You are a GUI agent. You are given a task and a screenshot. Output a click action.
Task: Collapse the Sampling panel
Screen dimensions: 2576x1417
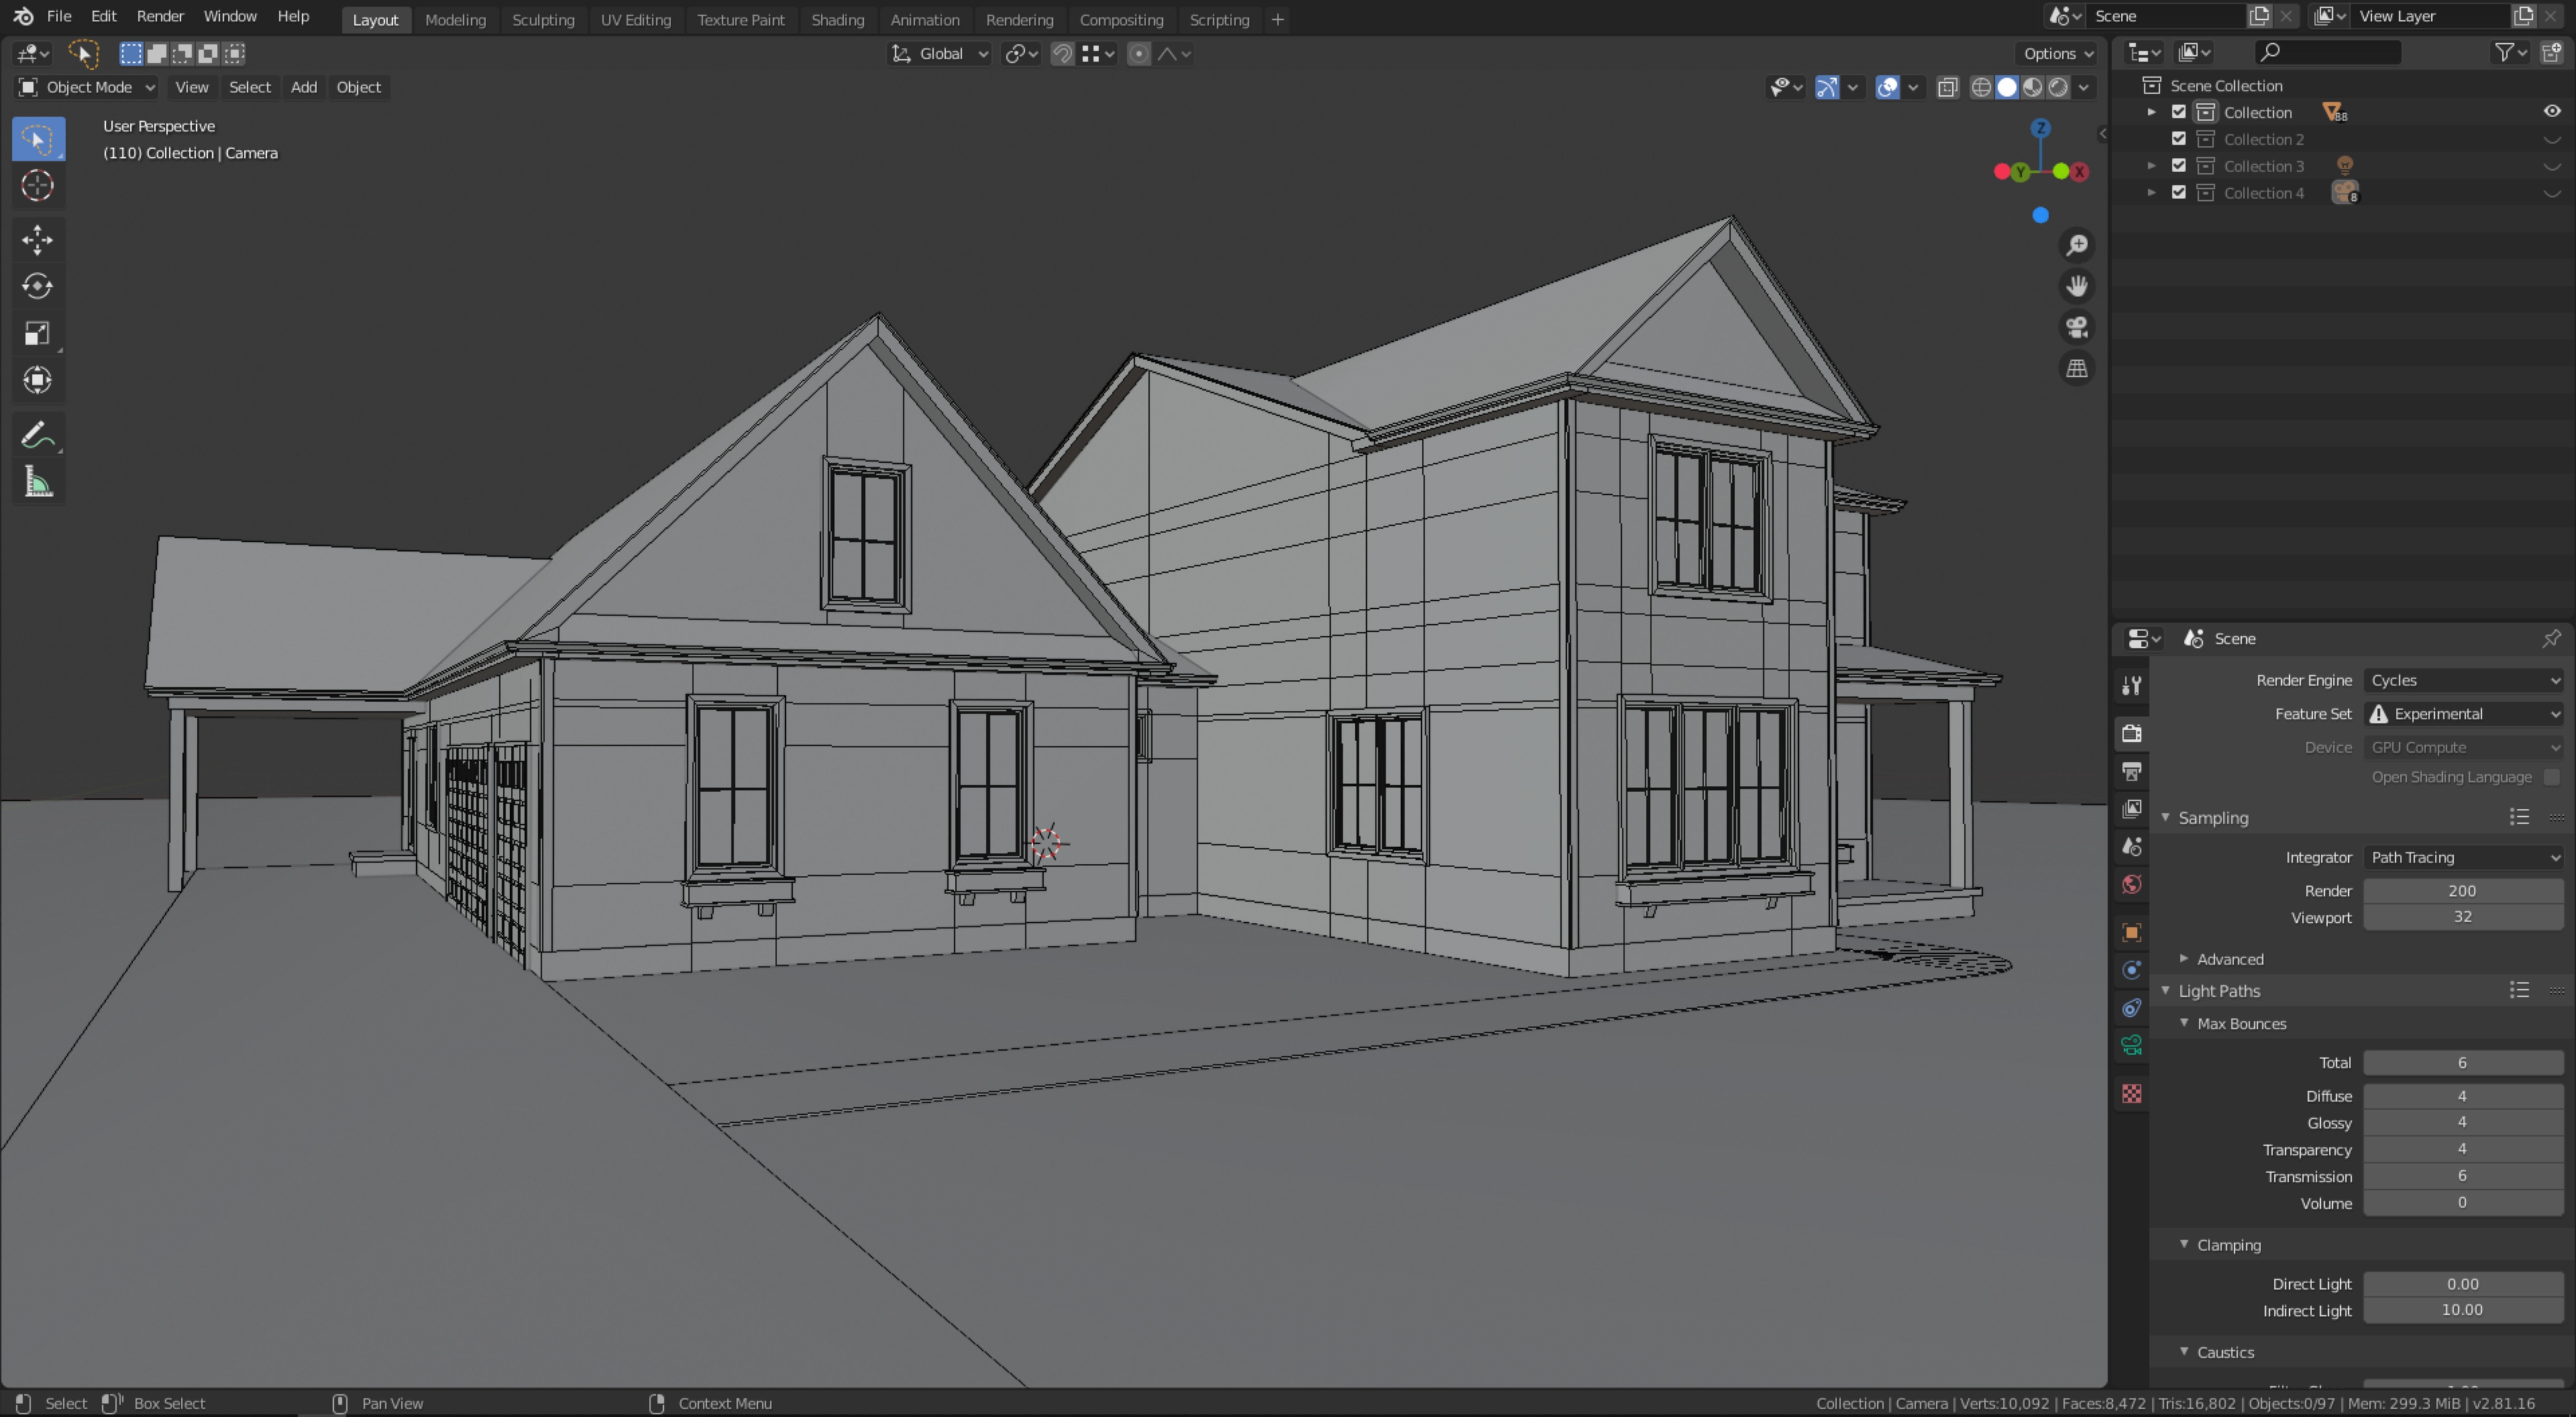coord(2166,818)
